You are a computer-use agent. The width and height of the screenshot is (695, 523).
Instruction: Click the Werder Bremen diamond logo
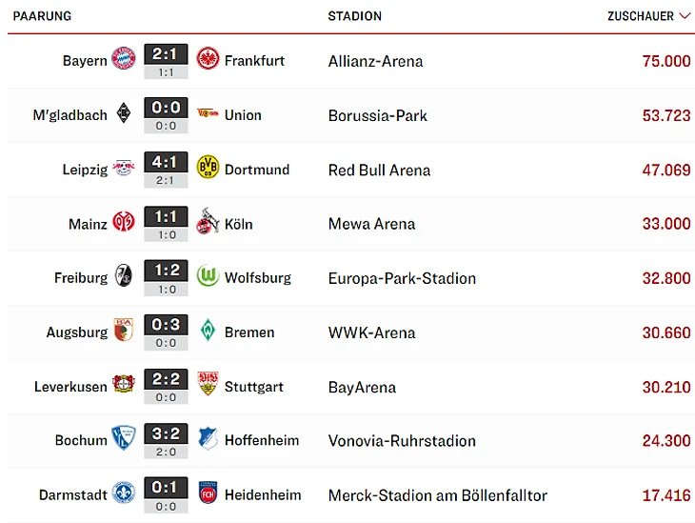tap(208, 332)
